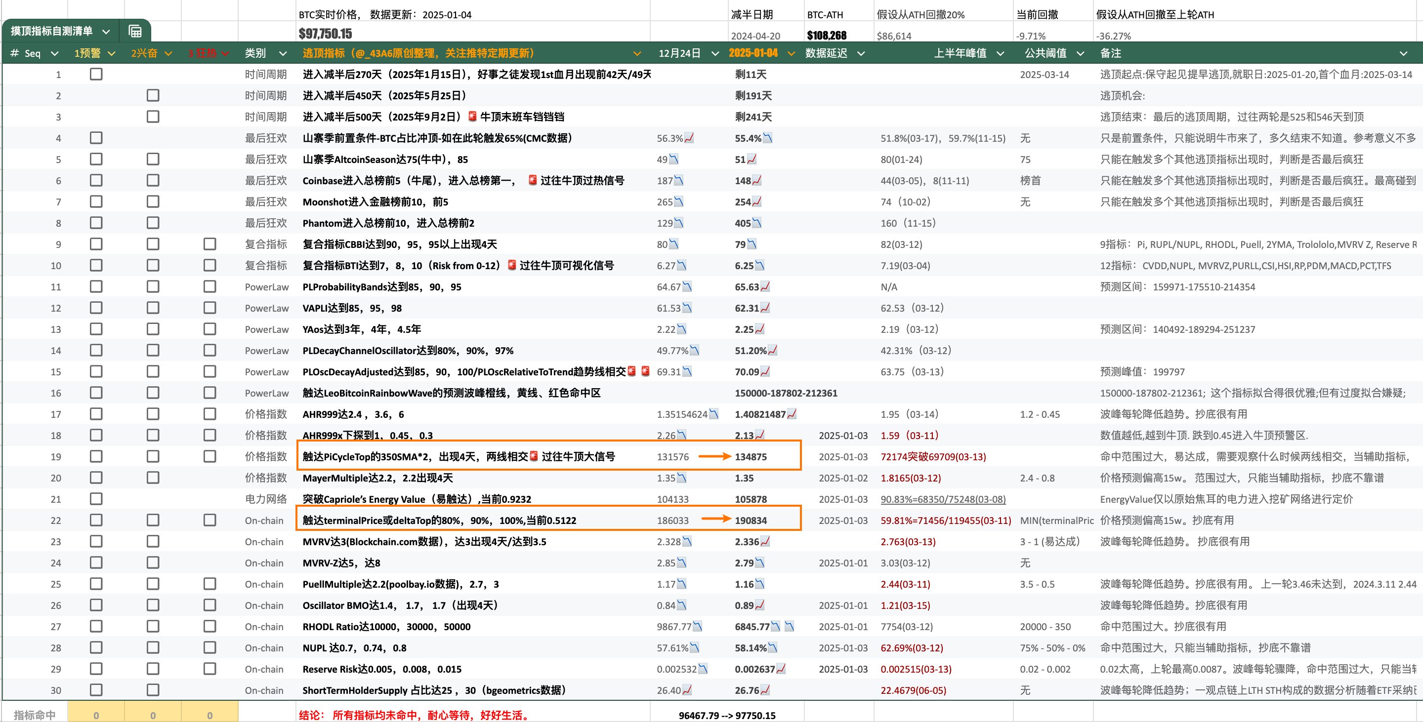Check the 2兴奋 checkbox for row 3
Viewport: 1423px width, 722px height.
coord(153,117)
